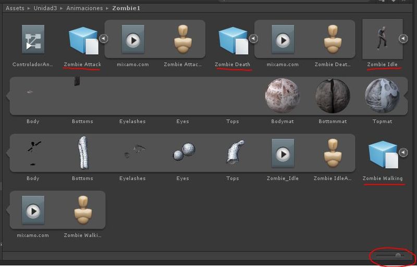The width and height of the screenshot is (417, 267).
Task: Select mixamo.com clip beside Zombie Death
Action: (x=283, y=40)
